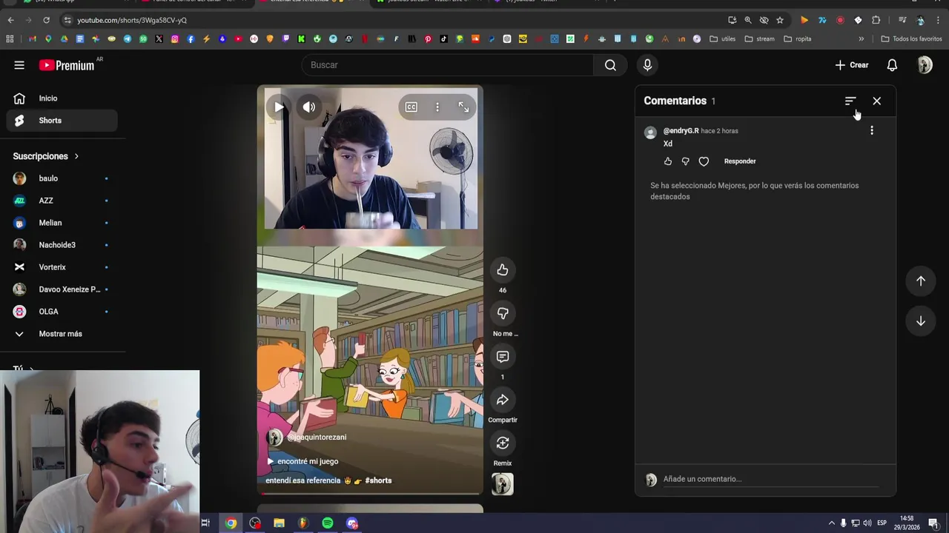Close the Comentarios panel
The width and height of the screenshot is (949, 533).
[x=876, y=101]
